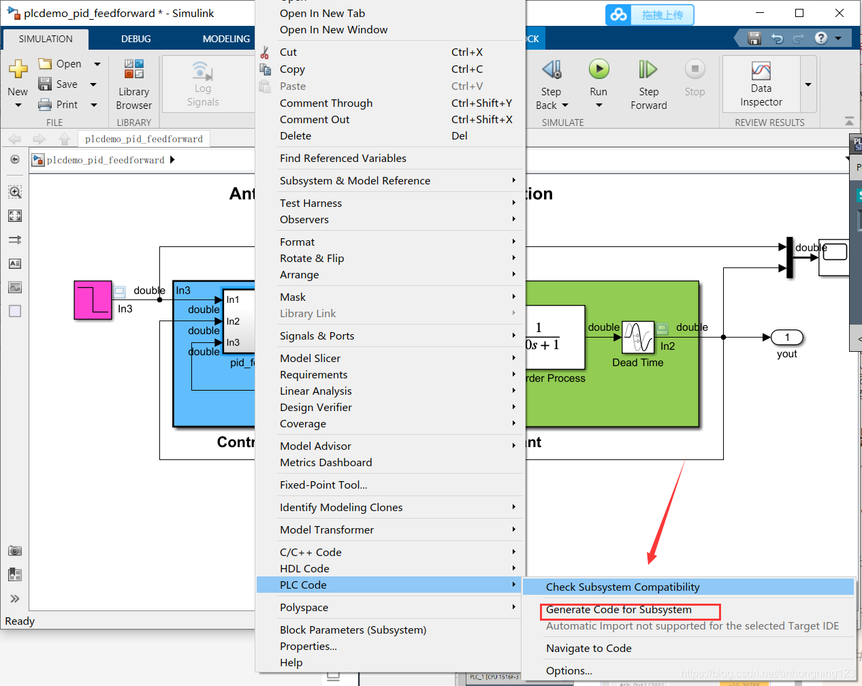Open Subsystem & Model Reference submenu
Screen dimensions: 862x686
coord(389,181)
